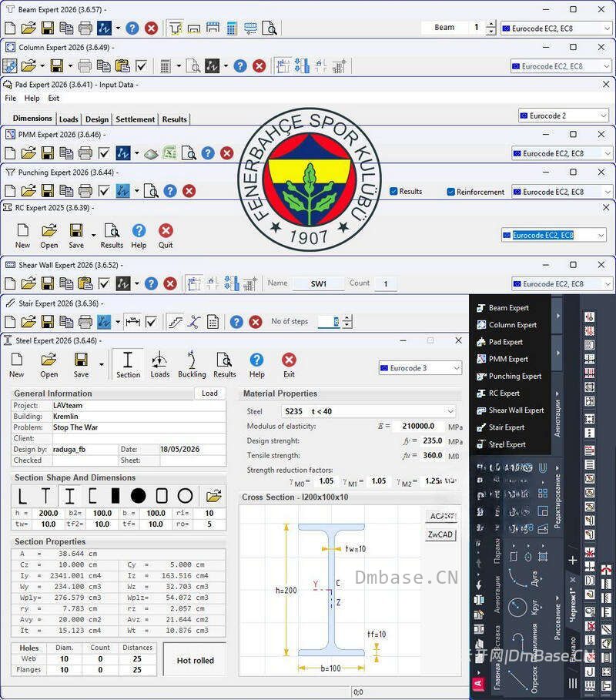Toggle checkmark icon in Column Expert toolbar
The width and height of the screenshot is (616, 700).
141,66
